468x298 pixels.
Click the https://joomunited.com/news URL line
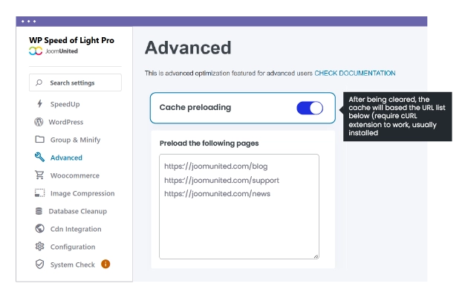[217, 194]
